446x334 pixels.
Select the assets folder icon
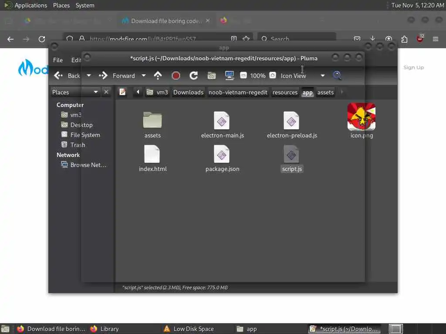[152, 120]
